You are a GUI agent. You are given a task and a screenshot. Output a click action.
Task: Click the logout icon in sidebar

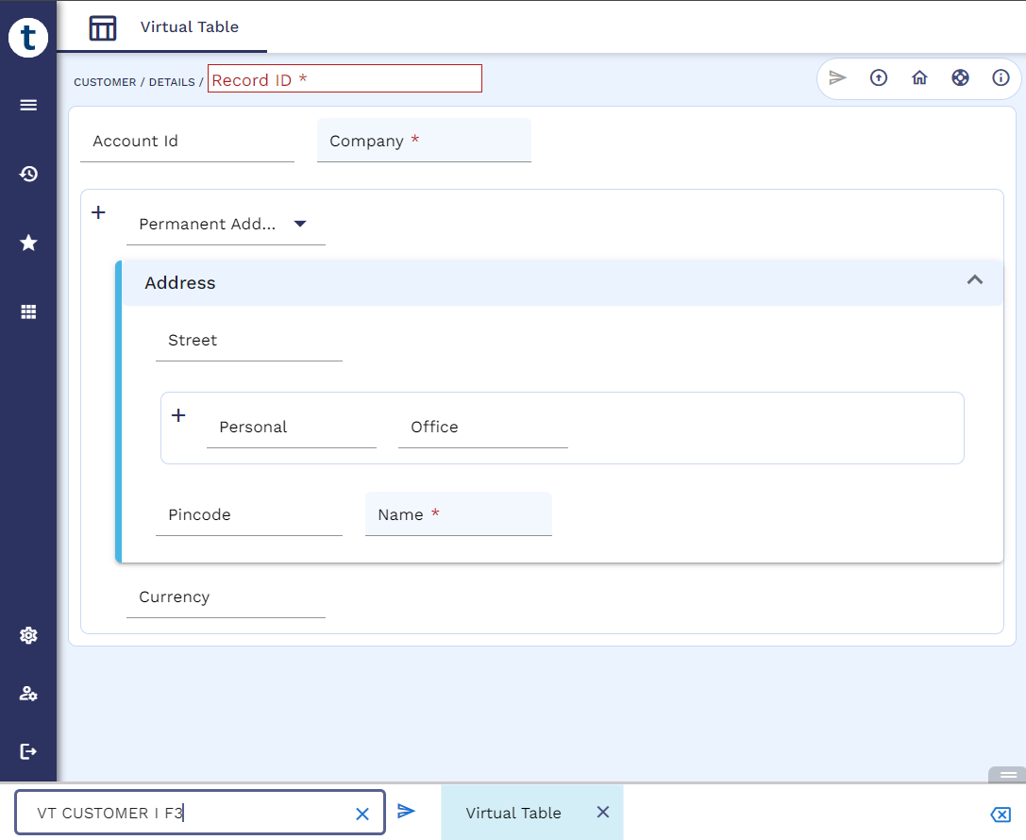point(28,751)
